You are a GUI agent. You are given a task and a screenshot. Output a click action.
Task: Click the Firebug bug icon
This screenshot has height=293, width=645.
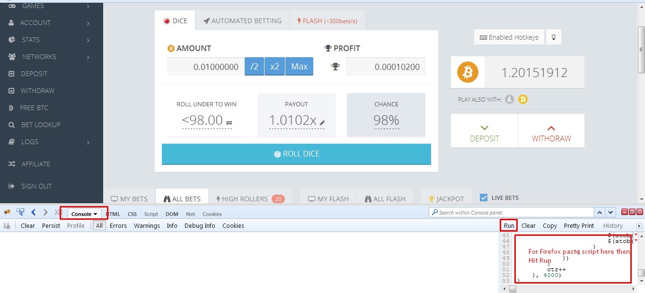coord(7,212)
